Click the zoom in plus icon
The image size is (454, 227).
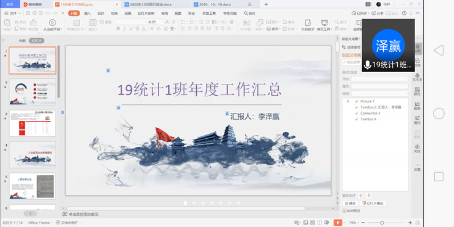click(410, 222)
